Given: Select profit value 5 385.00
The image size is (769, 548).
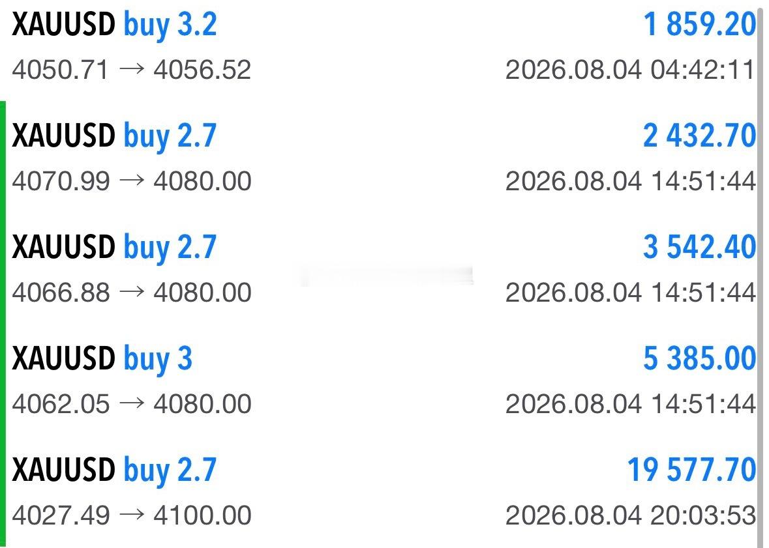Looking at the screenshot, I should pos(699,358).
